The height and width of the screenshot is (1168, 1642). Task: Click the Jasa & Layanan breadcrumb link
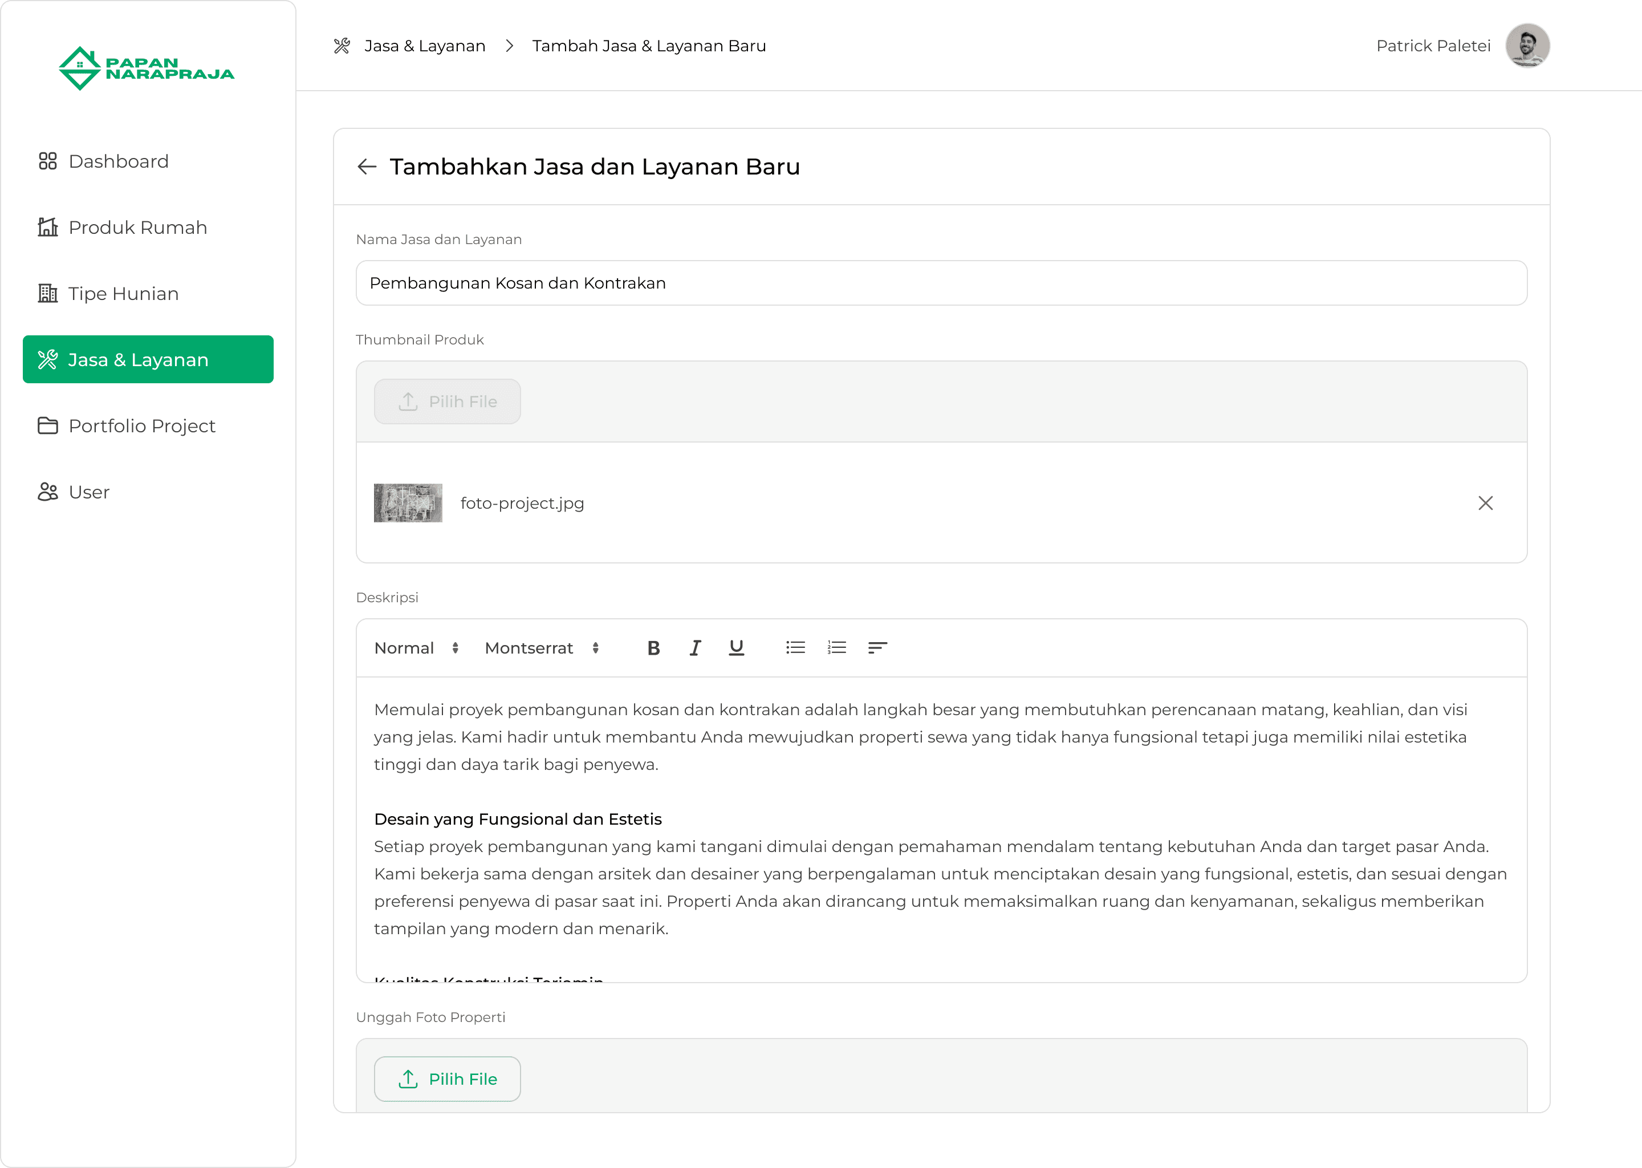(x=424, y=46)
